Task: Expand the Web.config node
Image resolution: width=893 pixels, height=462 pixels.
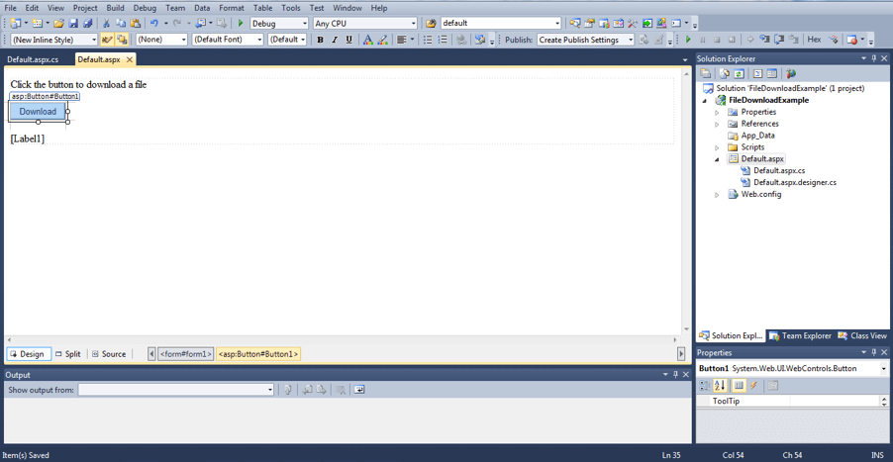Action: (x=717, y=195)
